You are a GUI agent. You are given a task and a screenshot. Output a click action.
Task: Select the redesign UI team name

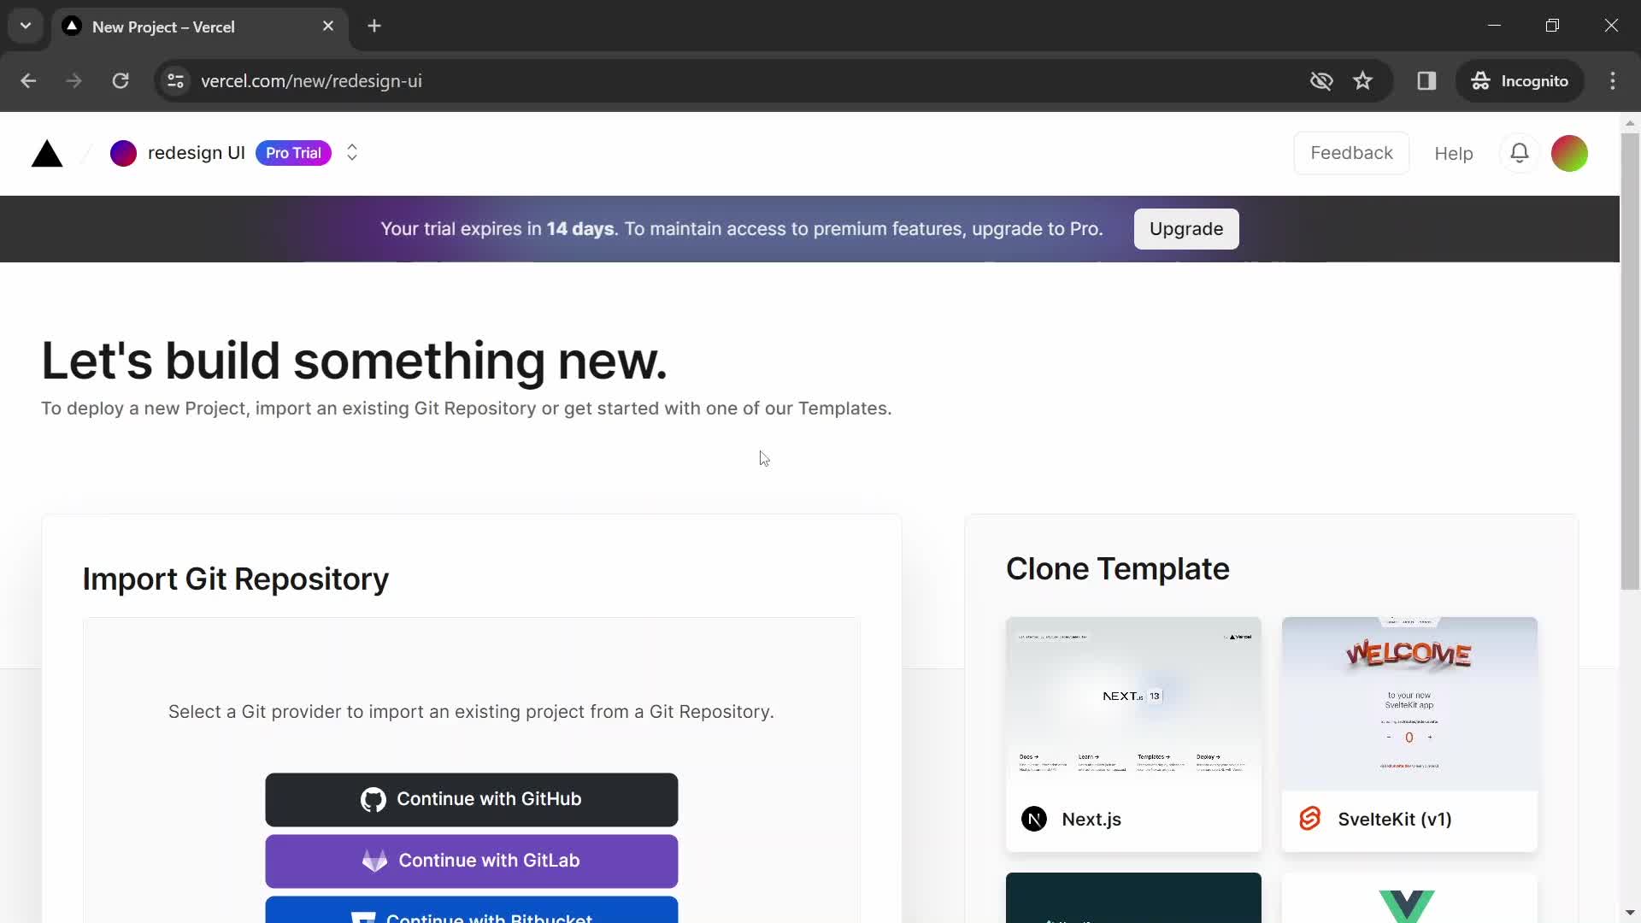[x=196, y=152]
